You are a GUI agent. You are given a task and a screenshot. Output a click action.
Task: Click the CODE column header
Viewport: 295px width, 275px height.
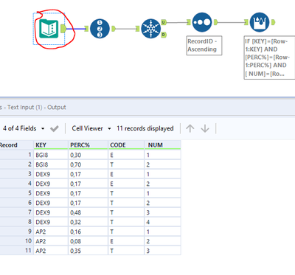pos(126,145)
